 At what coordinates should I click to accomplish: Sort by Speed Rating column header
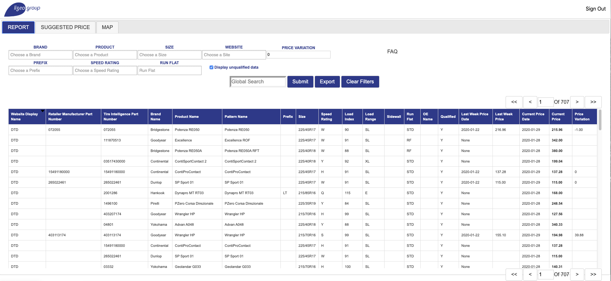[x=330, y=117]
